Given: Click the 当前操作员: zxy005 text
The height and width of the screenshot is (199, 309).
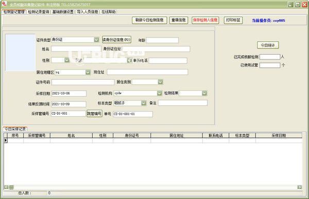Looking at the screenshot, I should coord(268,21).
